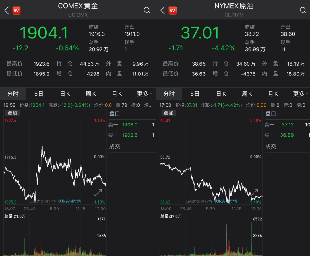Image resolution: width=310 pixels, height=256 pixels.
Task: Switch to the 日K tab for COMEX gold
Action: [65, 94]
